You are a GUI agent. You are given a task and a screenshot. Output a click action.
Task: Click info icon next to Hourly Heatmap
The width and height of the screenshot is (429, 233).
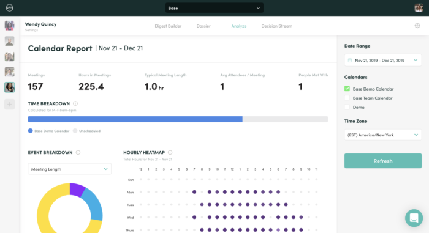pos(170,152)
